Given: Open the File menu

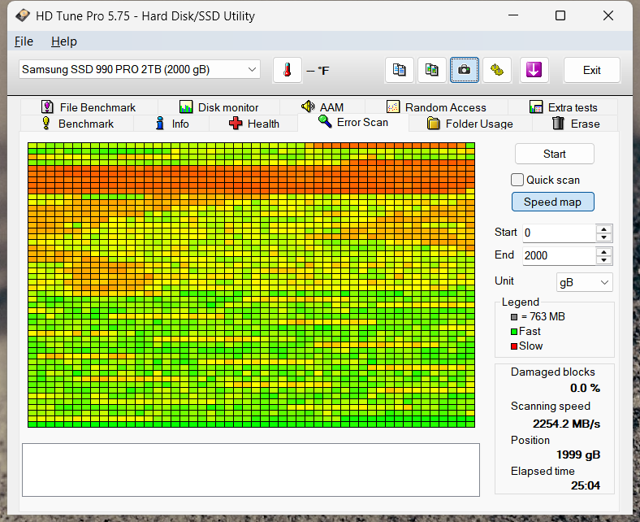Looking at the screenshot, I should point(24,41).
